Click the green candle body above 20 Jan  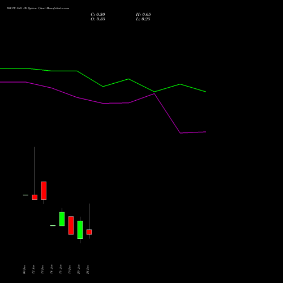coord(80,230)
